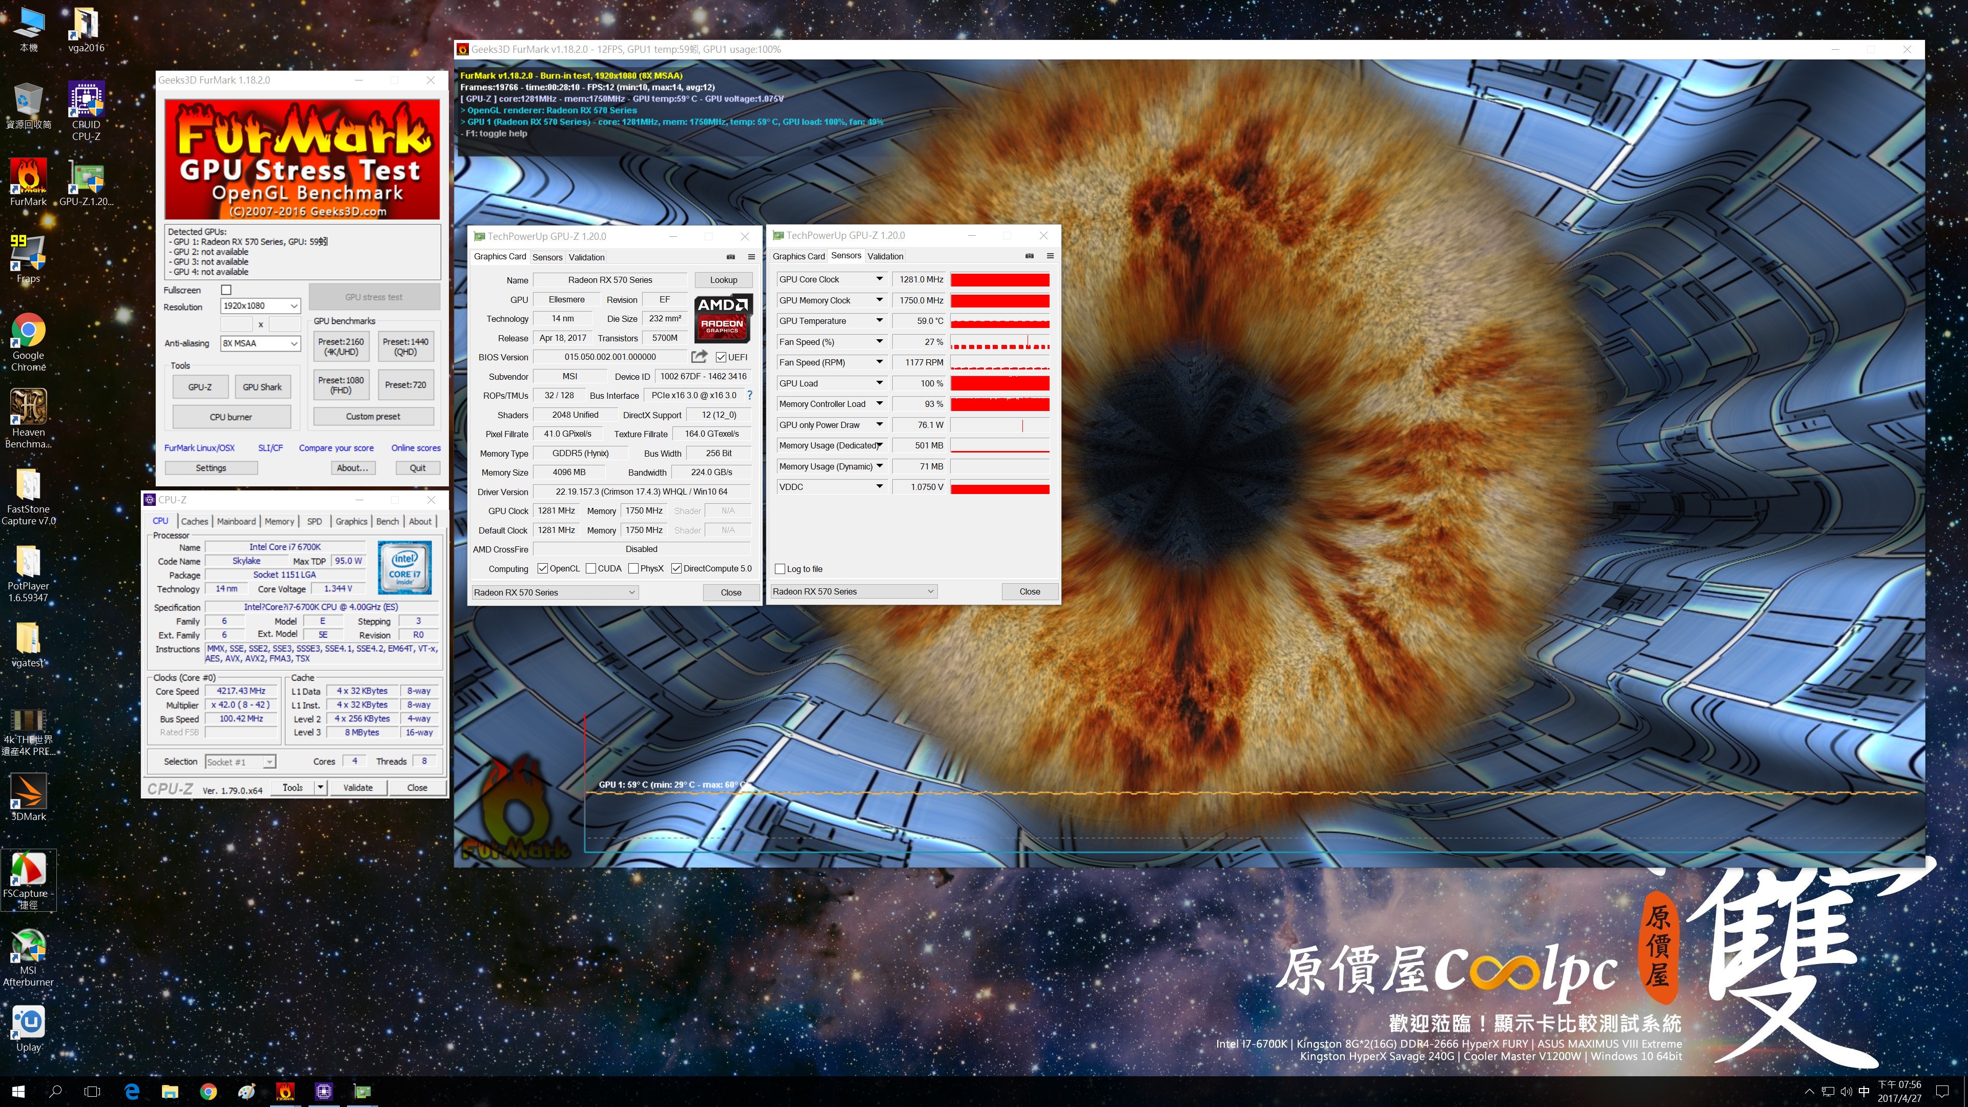1968x1107 pixels.
Task: Open the Compare your score link
Action: click(x=336, y=448)
